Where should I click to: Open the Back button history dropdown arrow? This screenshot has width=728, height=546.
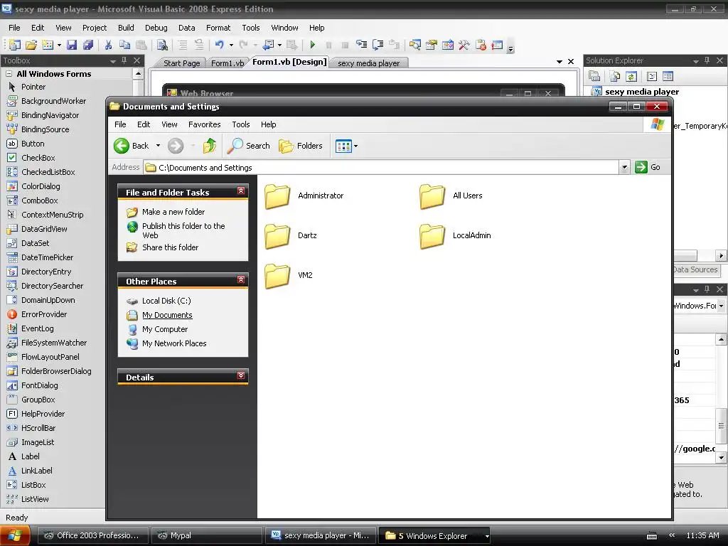[x=158, y=146]
